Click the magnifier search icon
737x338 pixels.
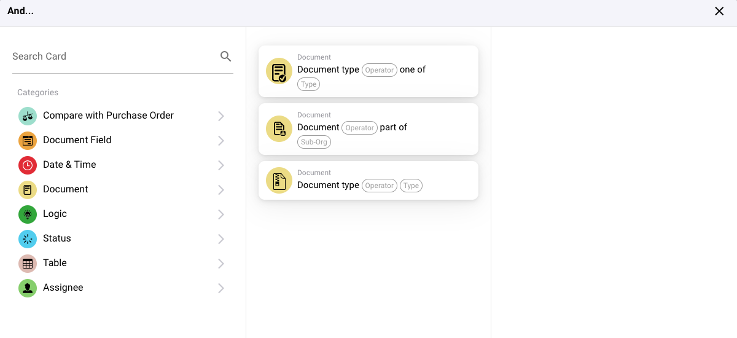(x=225, y=57)
